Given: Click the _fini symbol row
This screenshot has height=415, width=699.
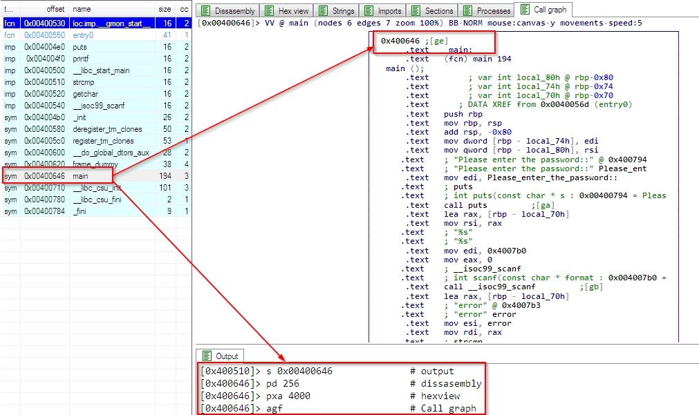Looking at the screenshot, I should (x=96, y=211).
